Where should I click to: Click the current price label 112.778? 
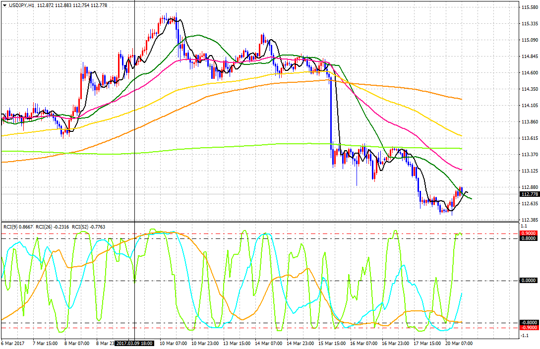point(529,194)
